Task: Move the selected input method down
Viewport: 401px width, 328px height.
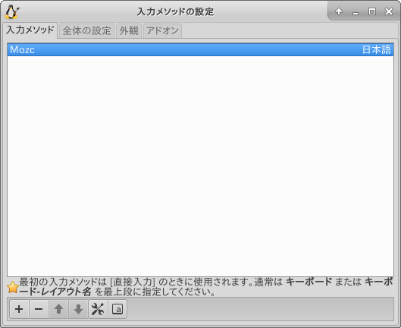Action: point(78,309)
